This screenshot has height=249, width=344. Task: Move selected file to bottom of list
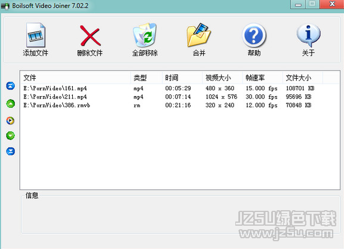point(11,151)
